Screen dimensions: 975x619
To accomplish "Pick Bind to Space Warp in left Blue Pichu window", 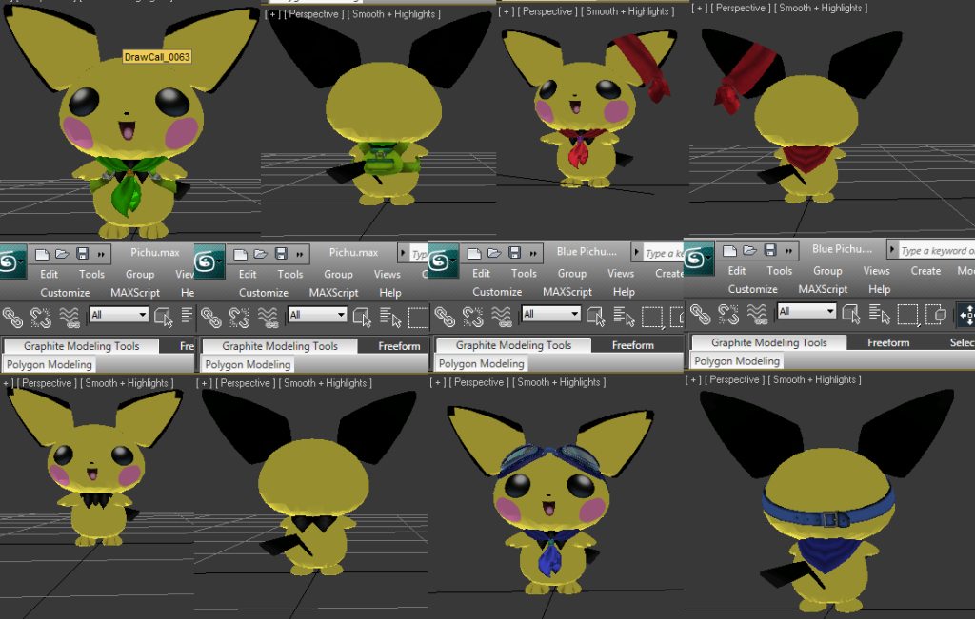I will (502, 317).
